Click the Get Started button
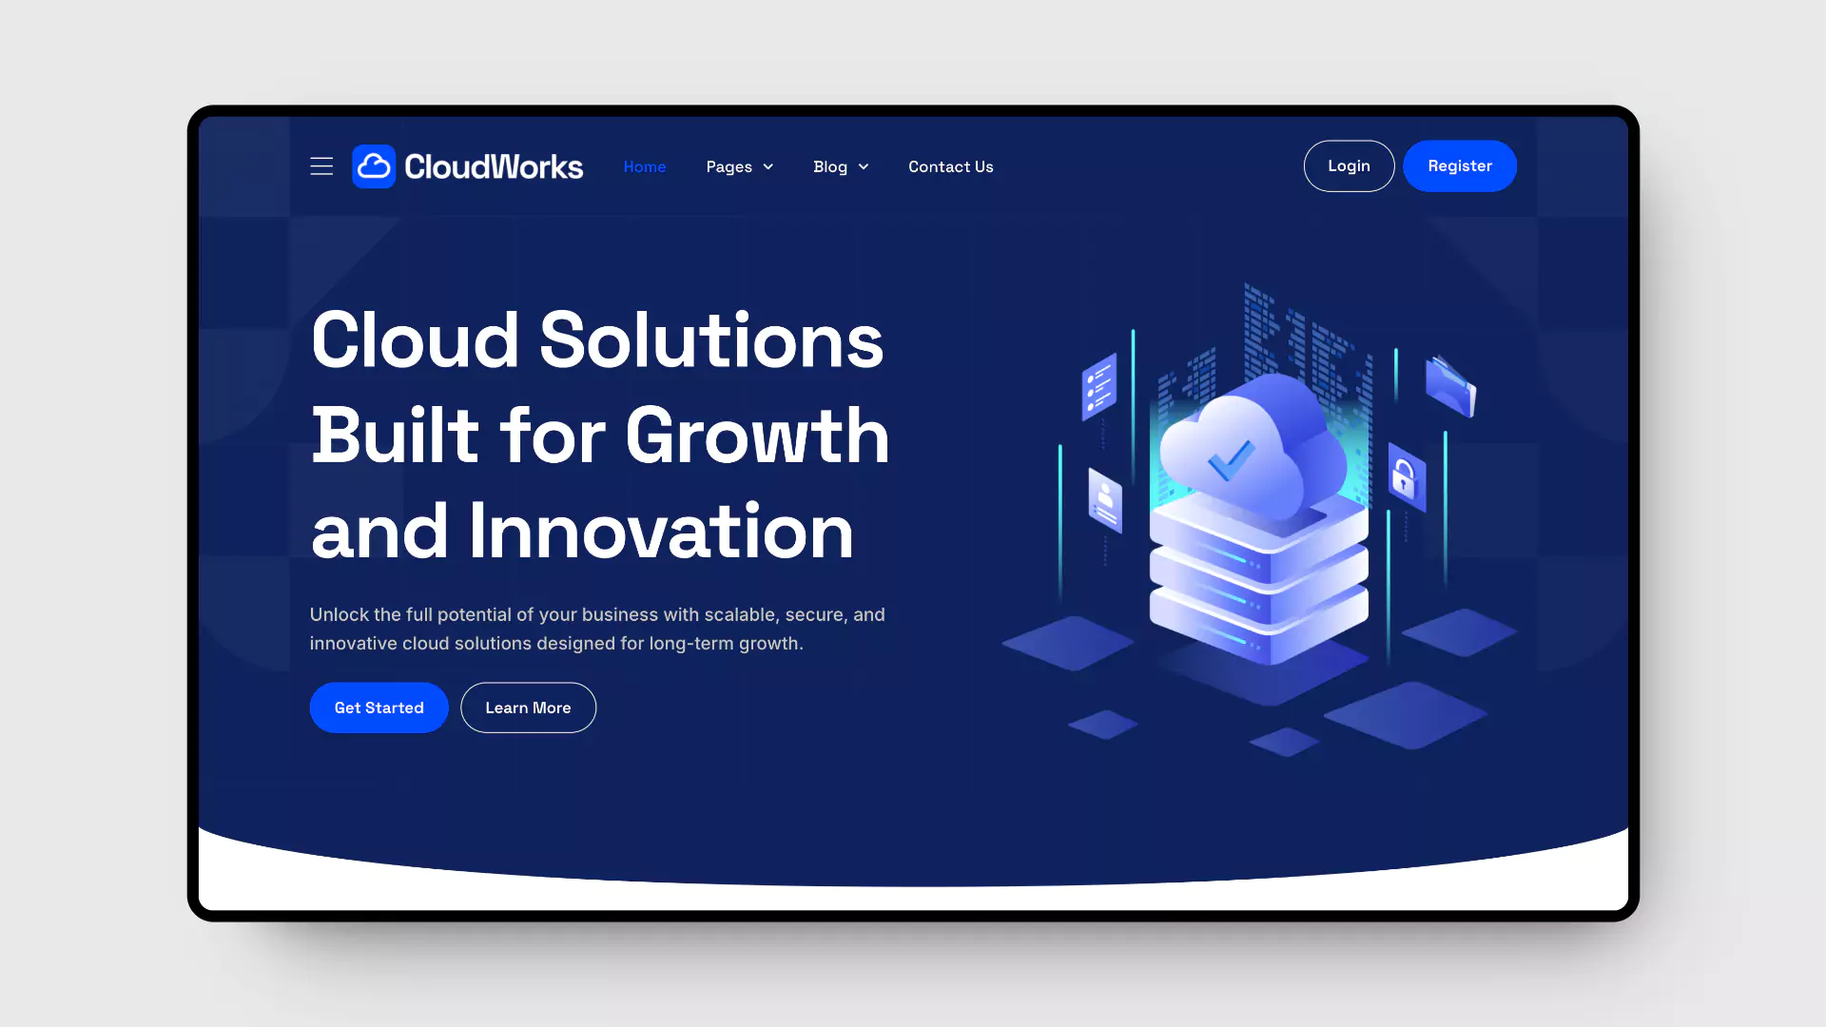The width and height of the screenshot is (1826, 1027). click(379, 707)
